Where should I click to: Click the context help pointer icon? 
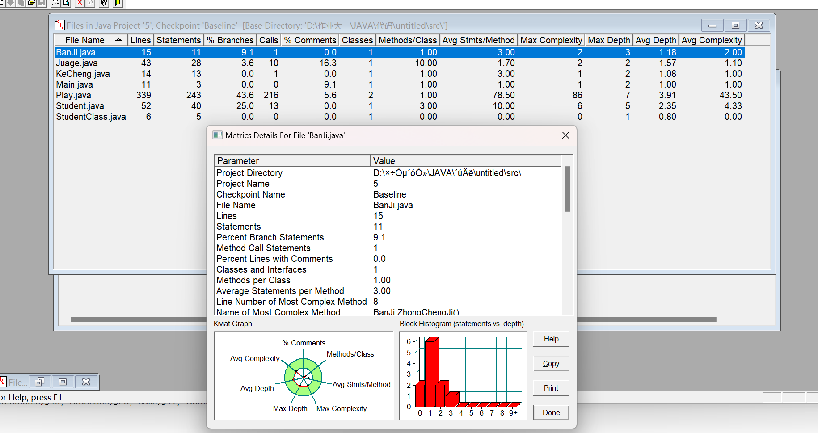coord(104,3)
